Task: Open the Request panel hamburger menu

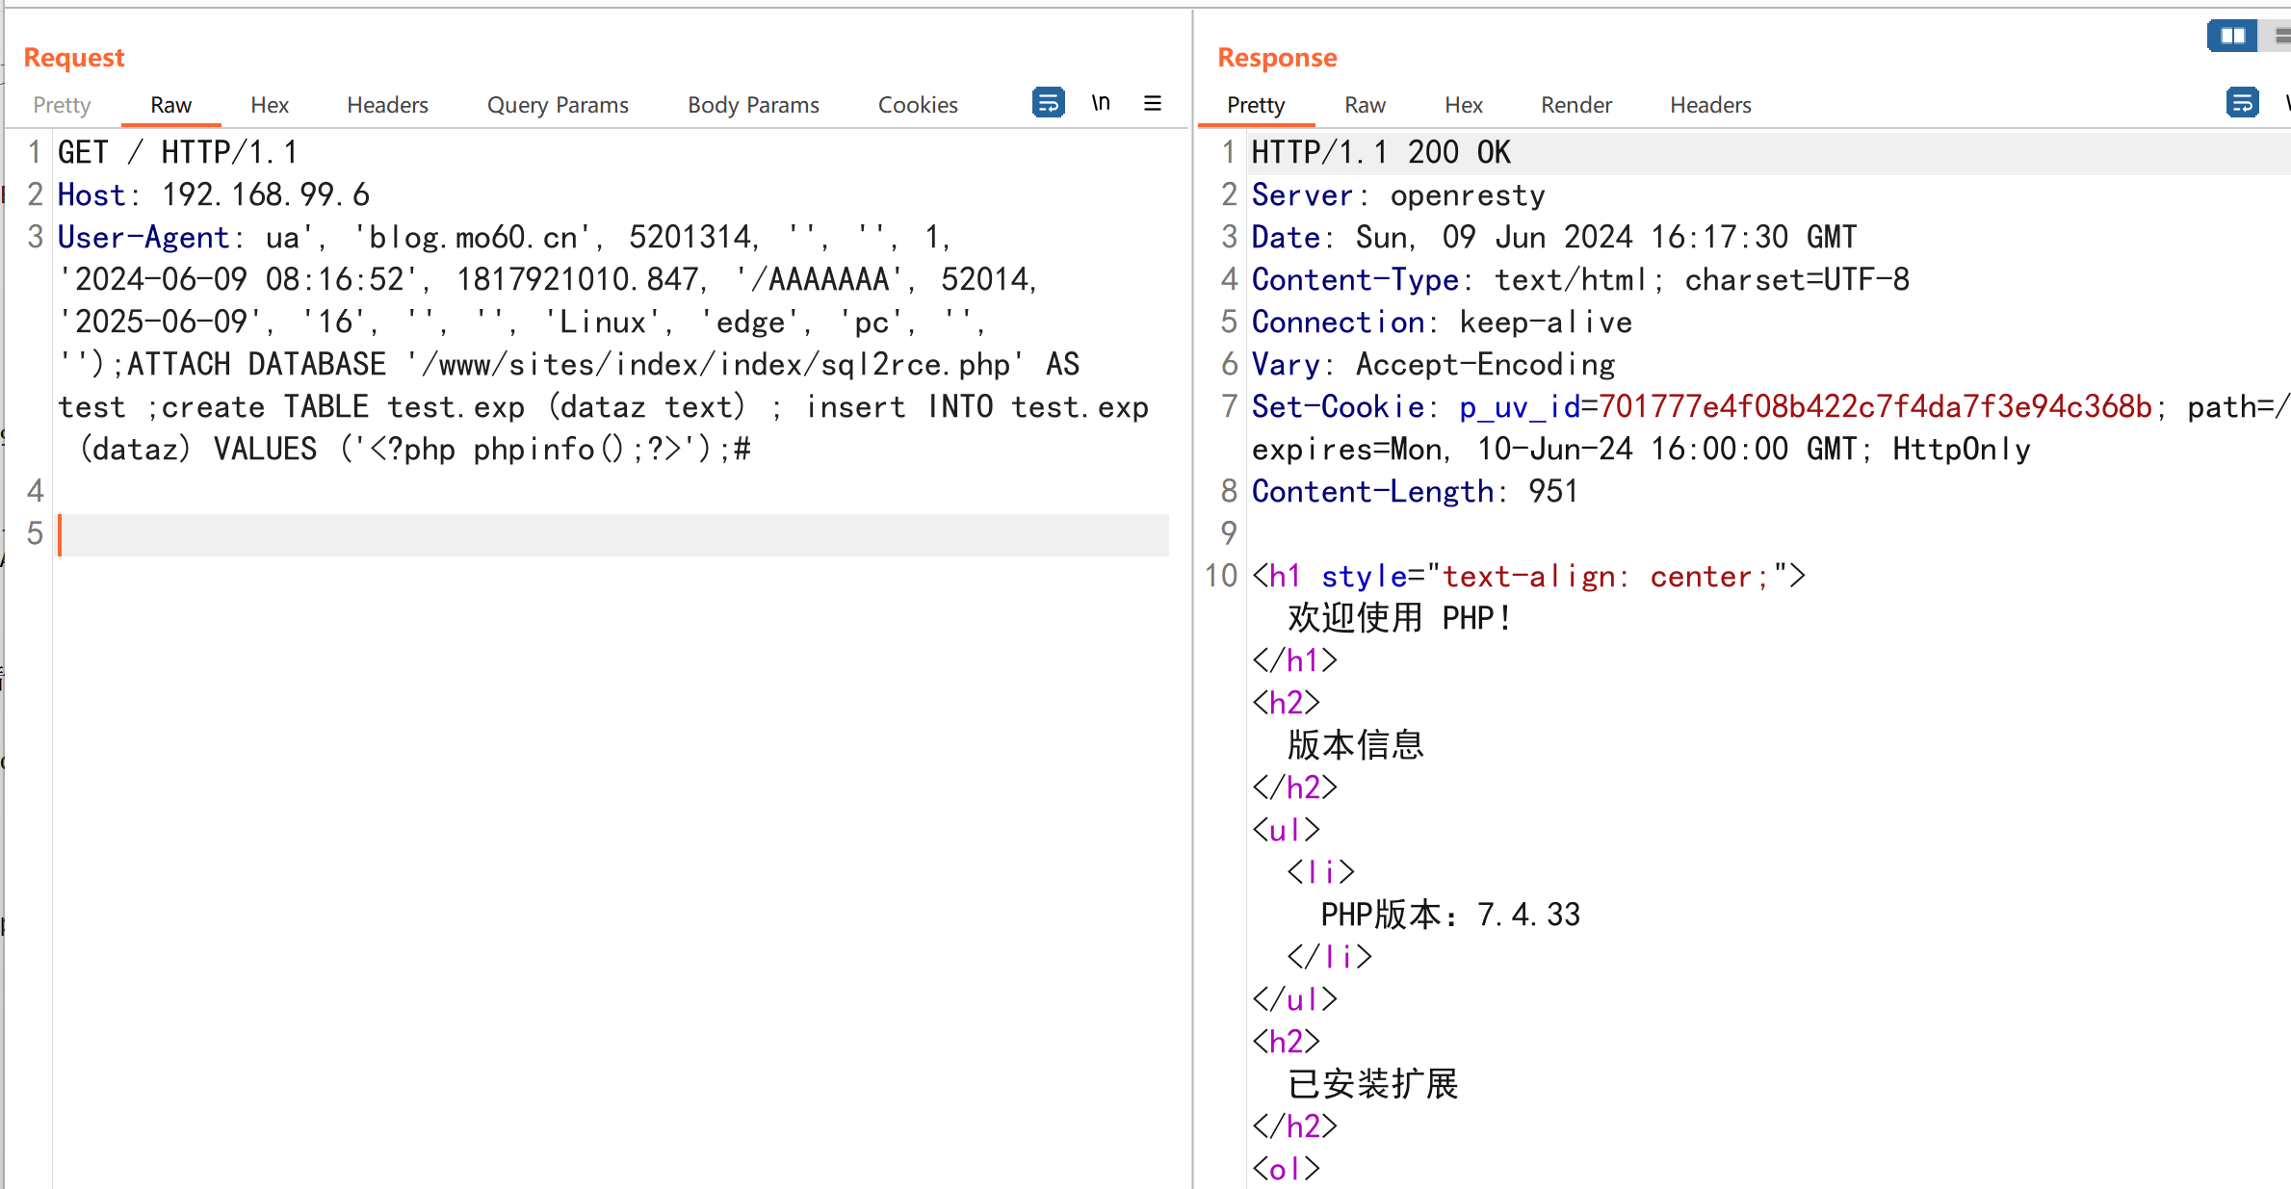Action: coord(1153,103)
